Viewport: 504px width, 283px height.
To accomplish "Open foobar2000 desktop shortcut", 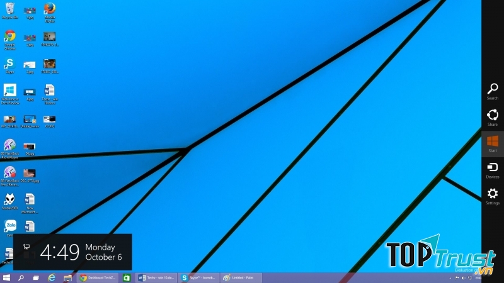I will 9,201.
